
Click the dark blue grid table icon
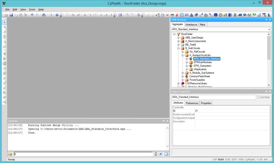click(216, 15)
